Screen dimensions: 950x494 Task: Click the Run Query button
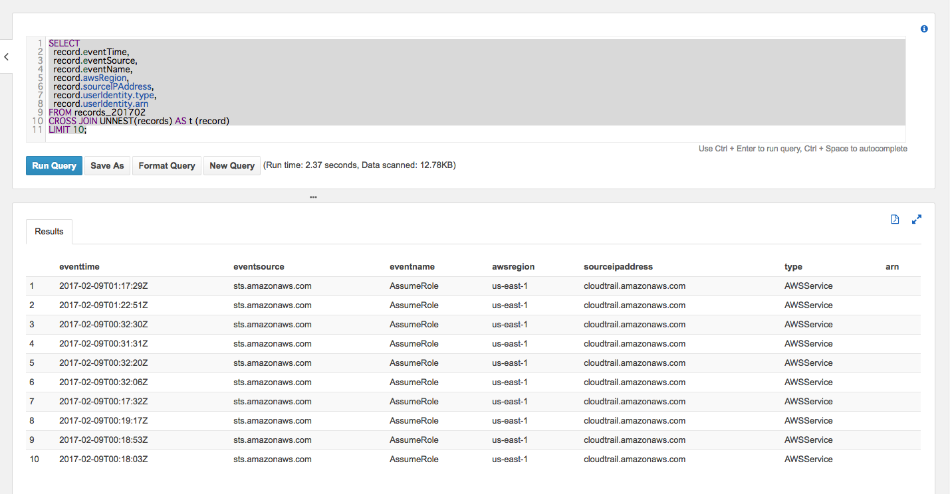click(54, 165)
